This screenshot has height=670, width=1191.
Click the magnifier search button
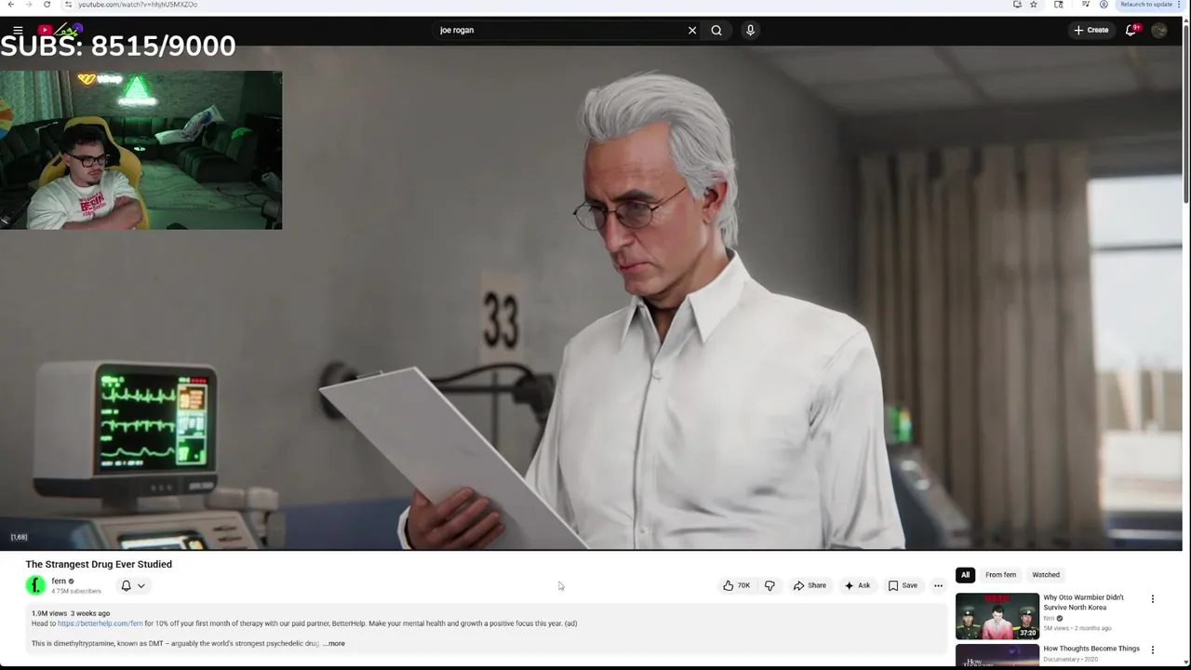click(716, 30)
